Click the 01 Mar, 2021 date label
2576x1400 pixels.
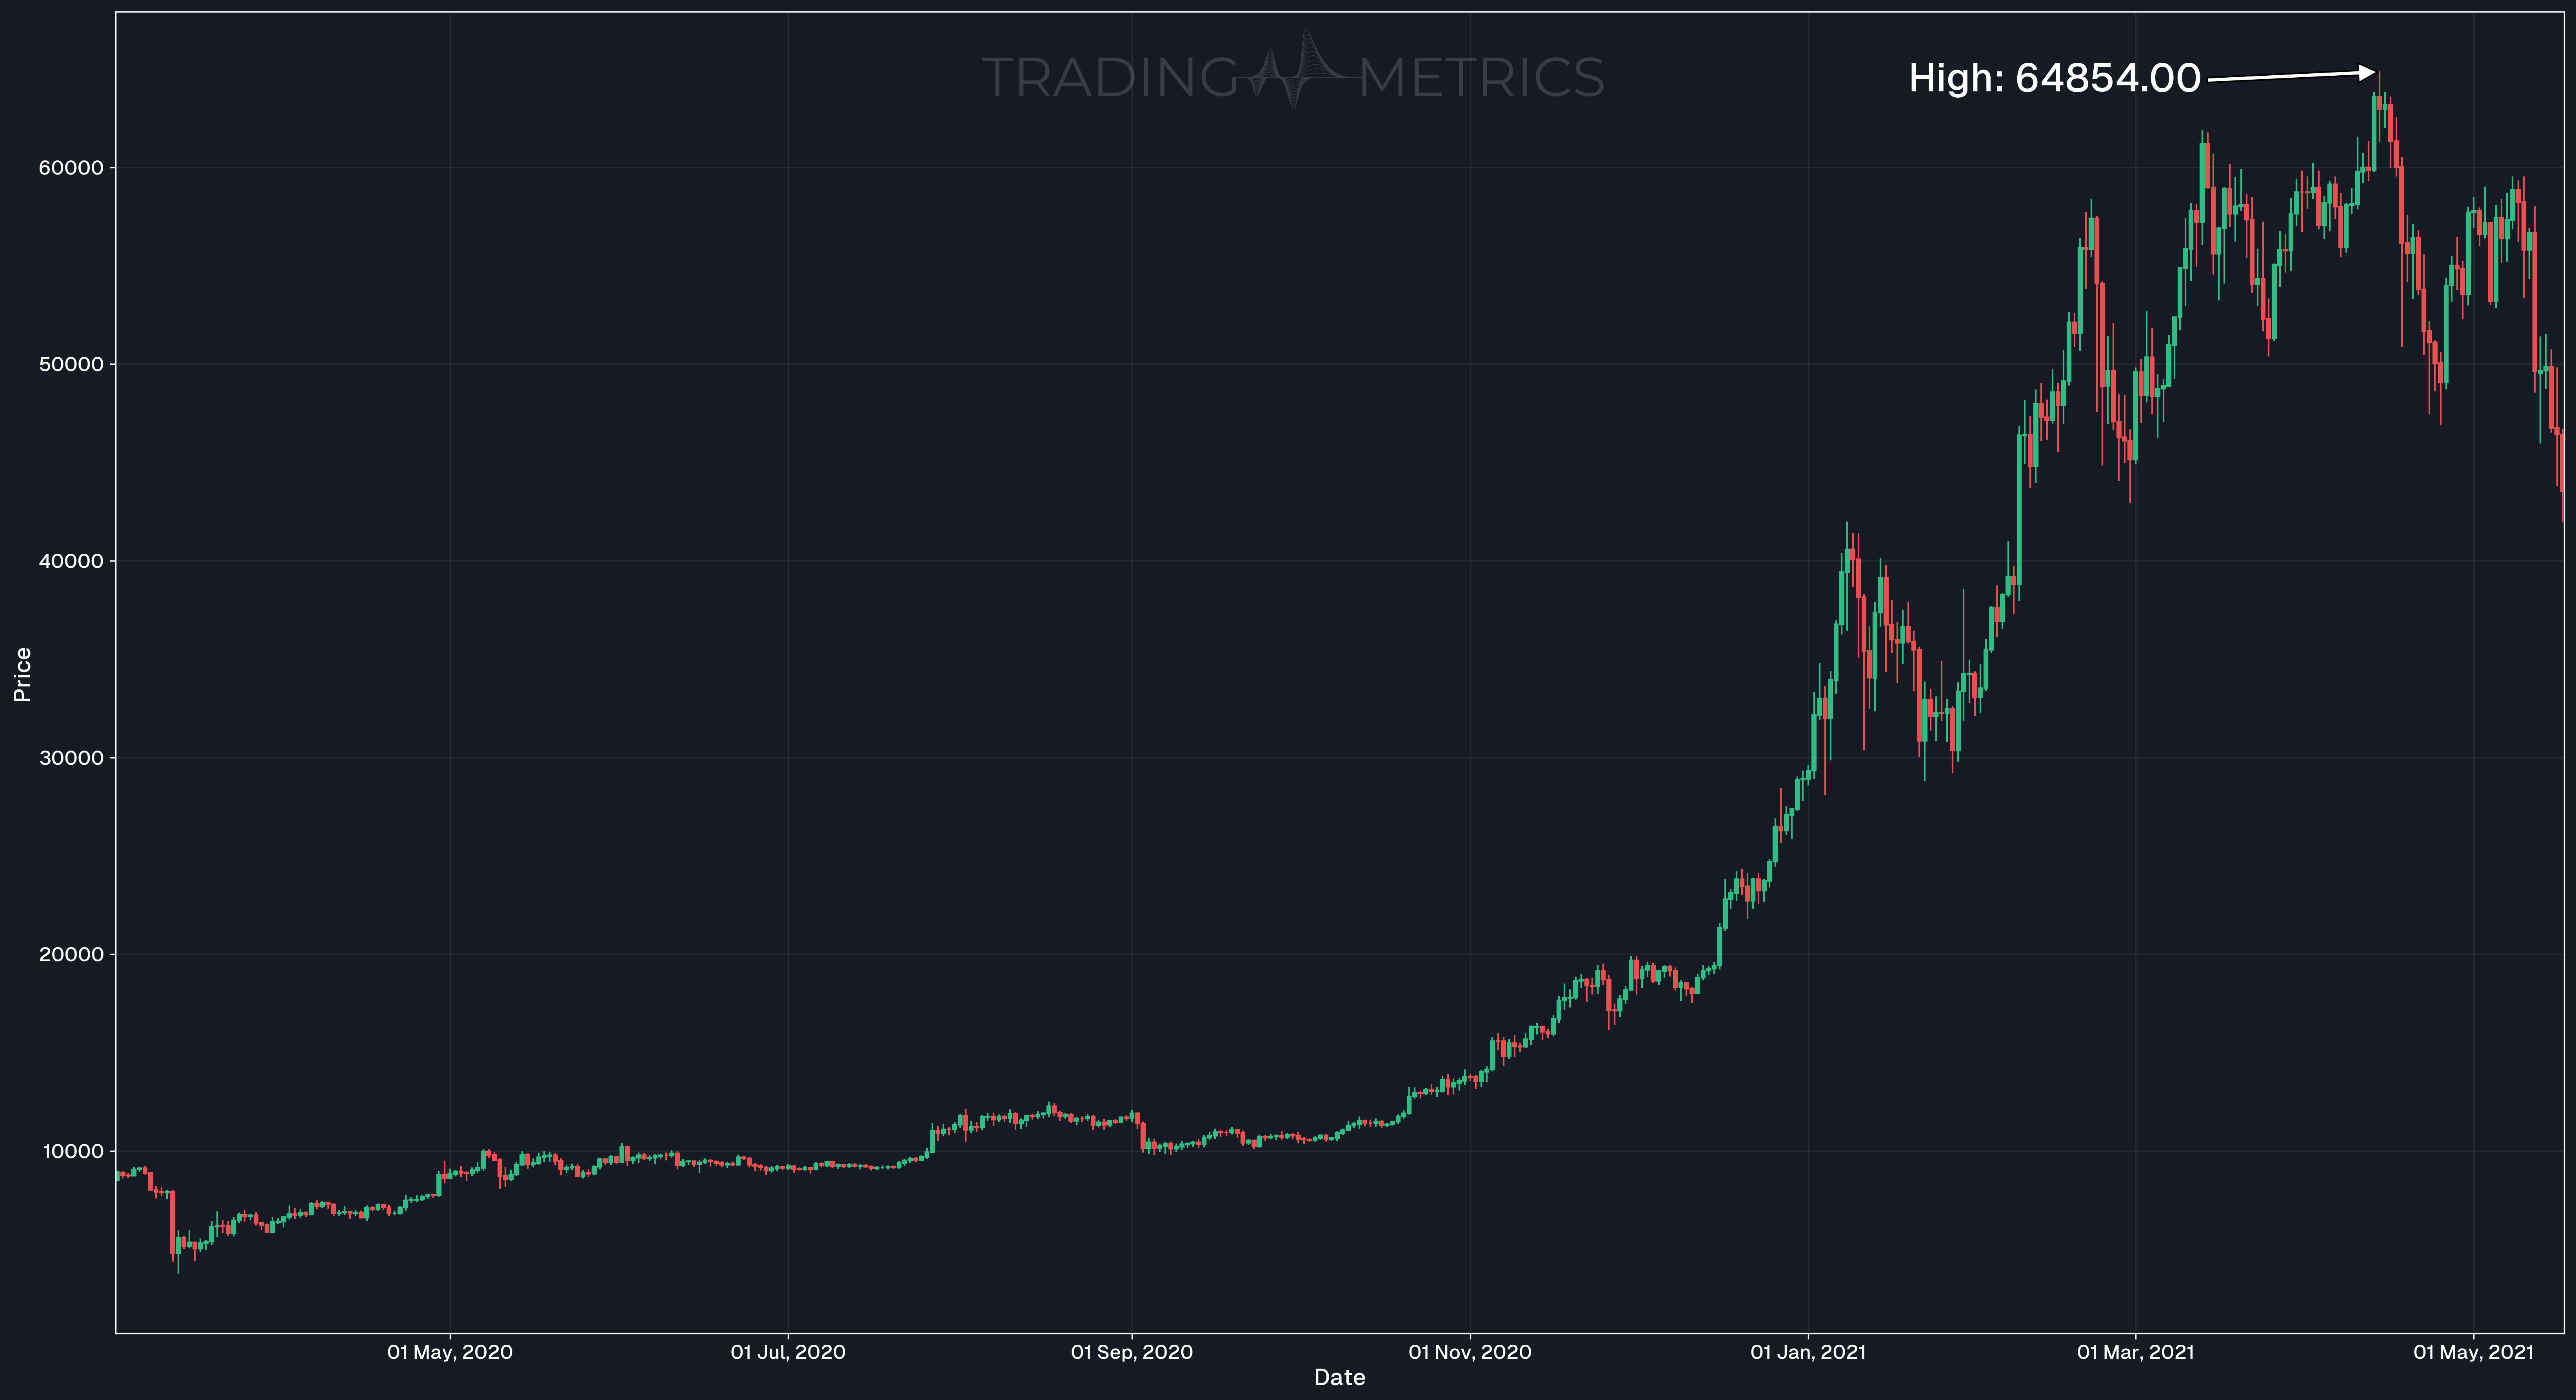[x=2136, y=1353]
